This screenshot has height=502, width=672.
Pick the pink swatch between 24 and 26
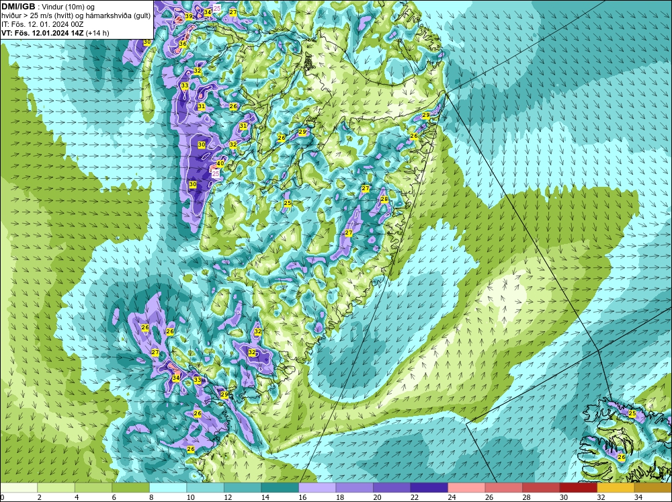466,488
